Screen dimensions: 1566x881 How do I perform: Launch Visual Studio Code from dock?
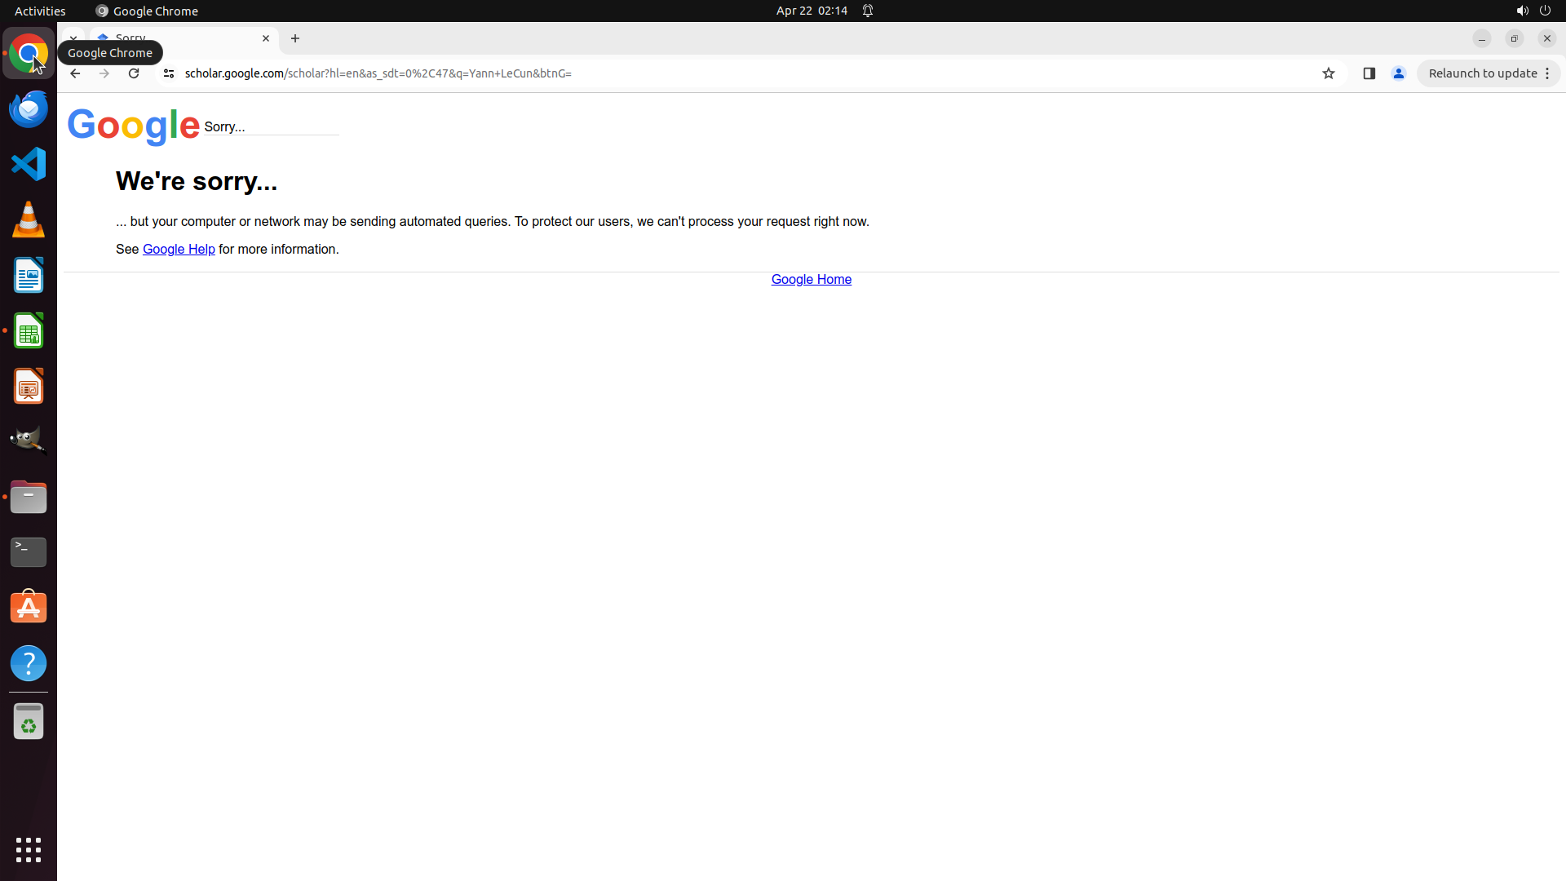click(x=29, y=164)
